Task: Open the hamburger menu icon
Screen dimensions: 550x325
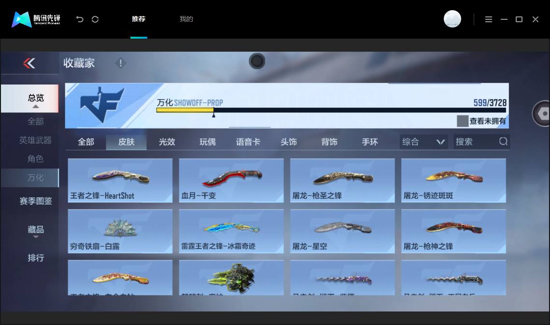Action: [x=489, y=19]
